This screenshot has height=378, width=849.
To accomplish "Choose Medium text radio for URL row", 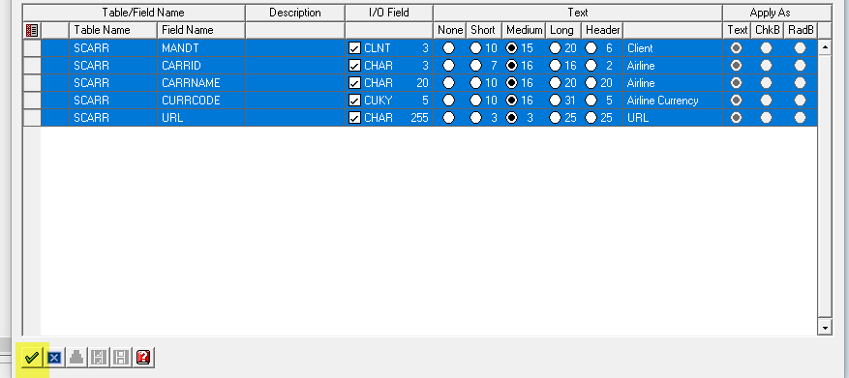I will tap(511, 117).
